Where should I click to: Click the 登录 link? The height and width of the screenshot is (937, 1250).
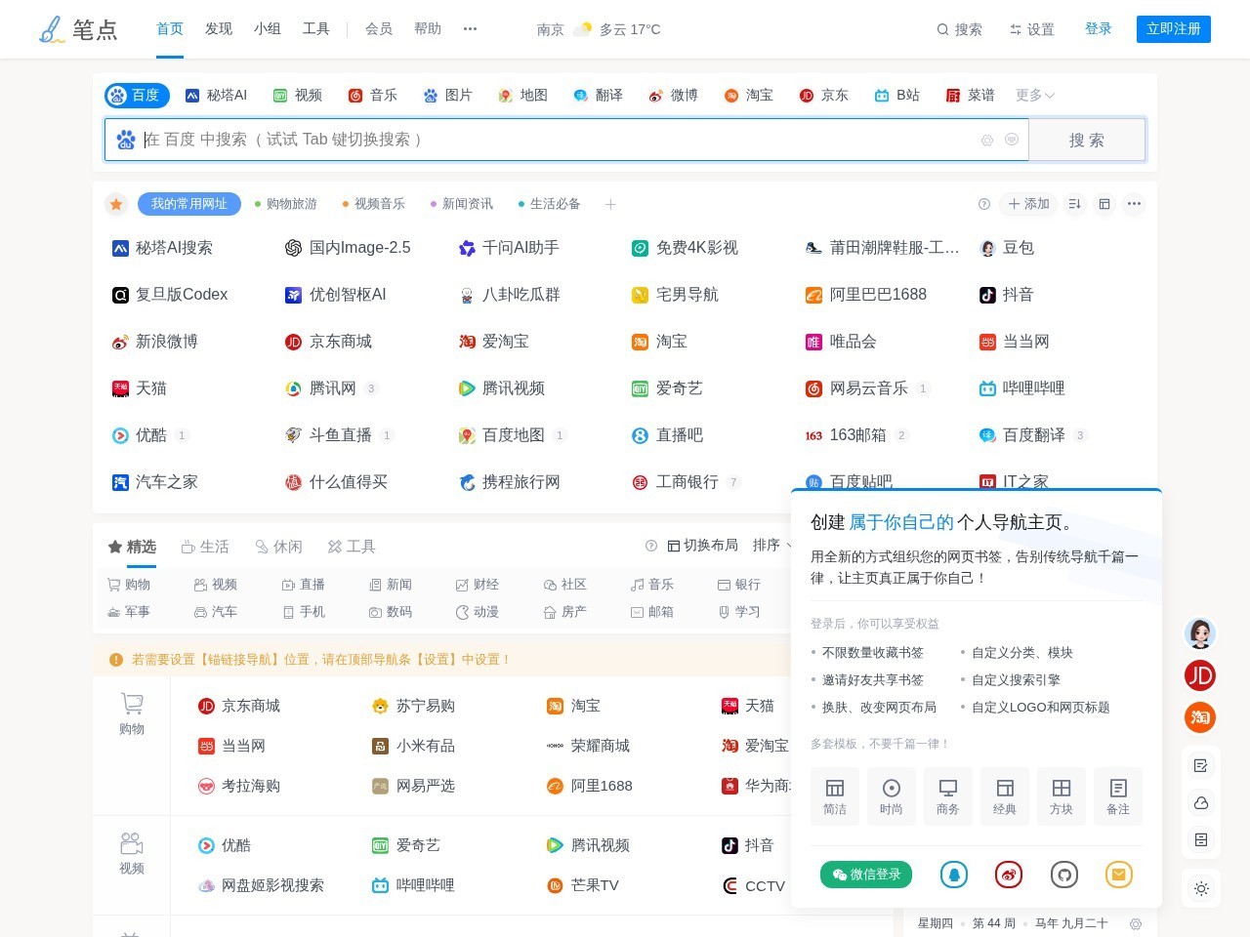(x=1099, y=28)
